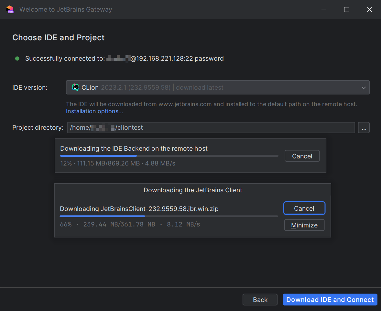Click the IDE Backend download progress bar

(x=169, y=156)
